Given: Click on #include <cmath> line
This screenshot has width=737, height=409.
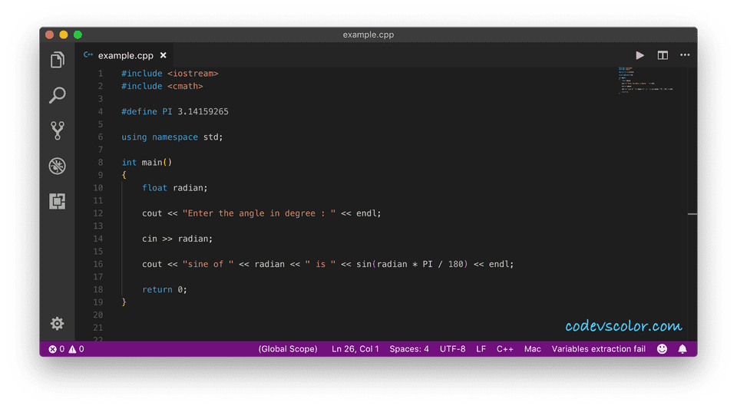Looking at the screenshot, I should click(x=162, y=86).
